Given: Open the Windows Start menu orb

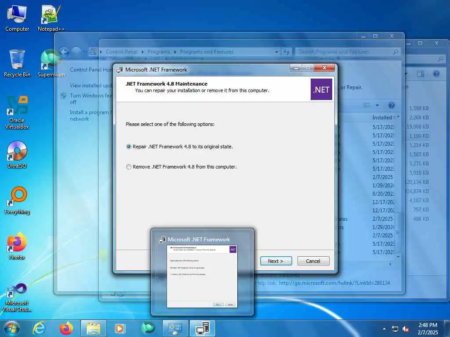Looking at the screenshot, I should pyautogui.click(x=12, y=328).
